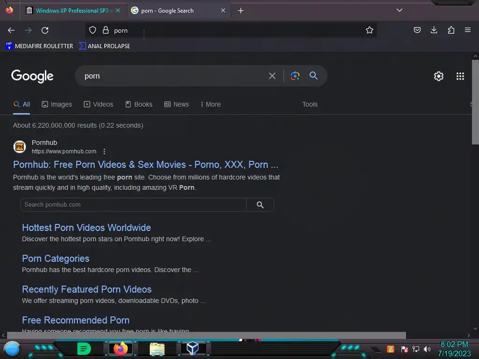
Task: Click the Google logo
Action: pyautogui.click(x=32, y=76)
